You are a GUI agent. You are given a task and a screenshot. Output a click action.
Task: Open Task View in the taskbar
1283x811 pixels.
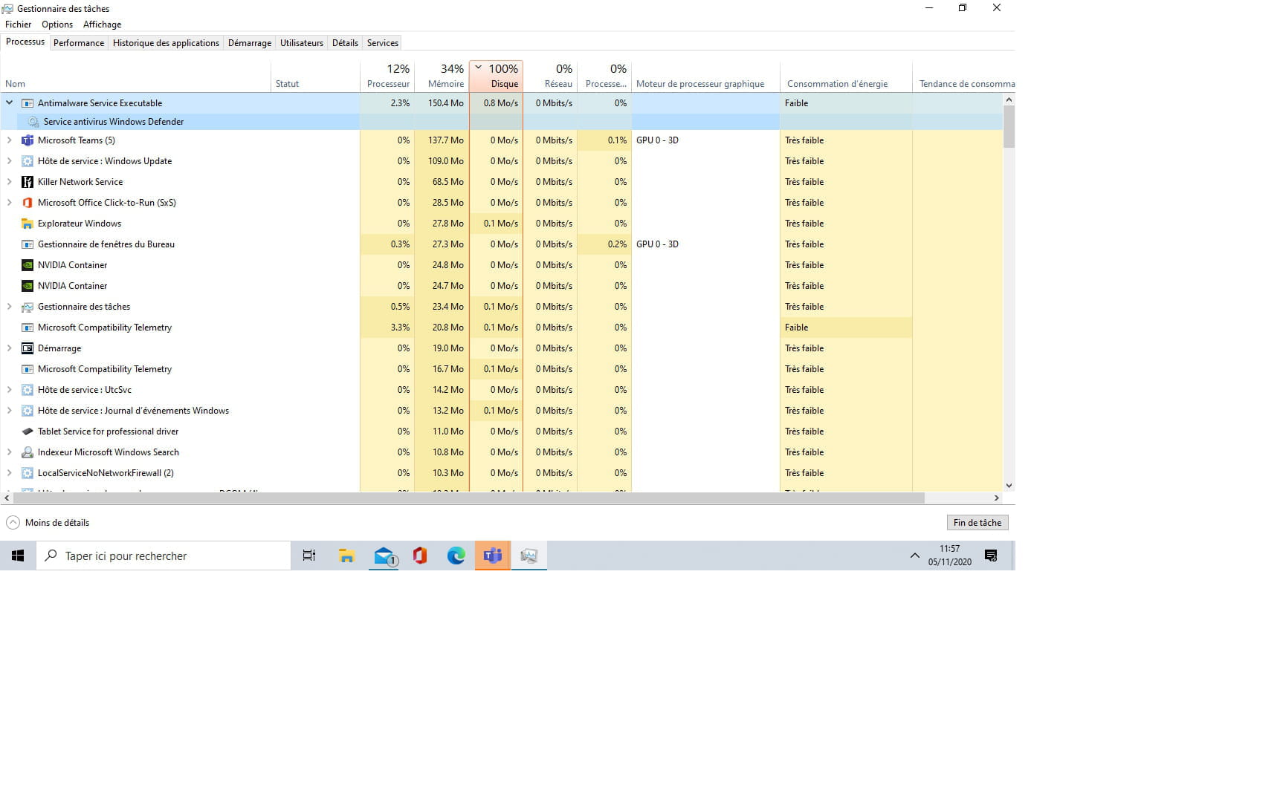click(x=309, y=556)
